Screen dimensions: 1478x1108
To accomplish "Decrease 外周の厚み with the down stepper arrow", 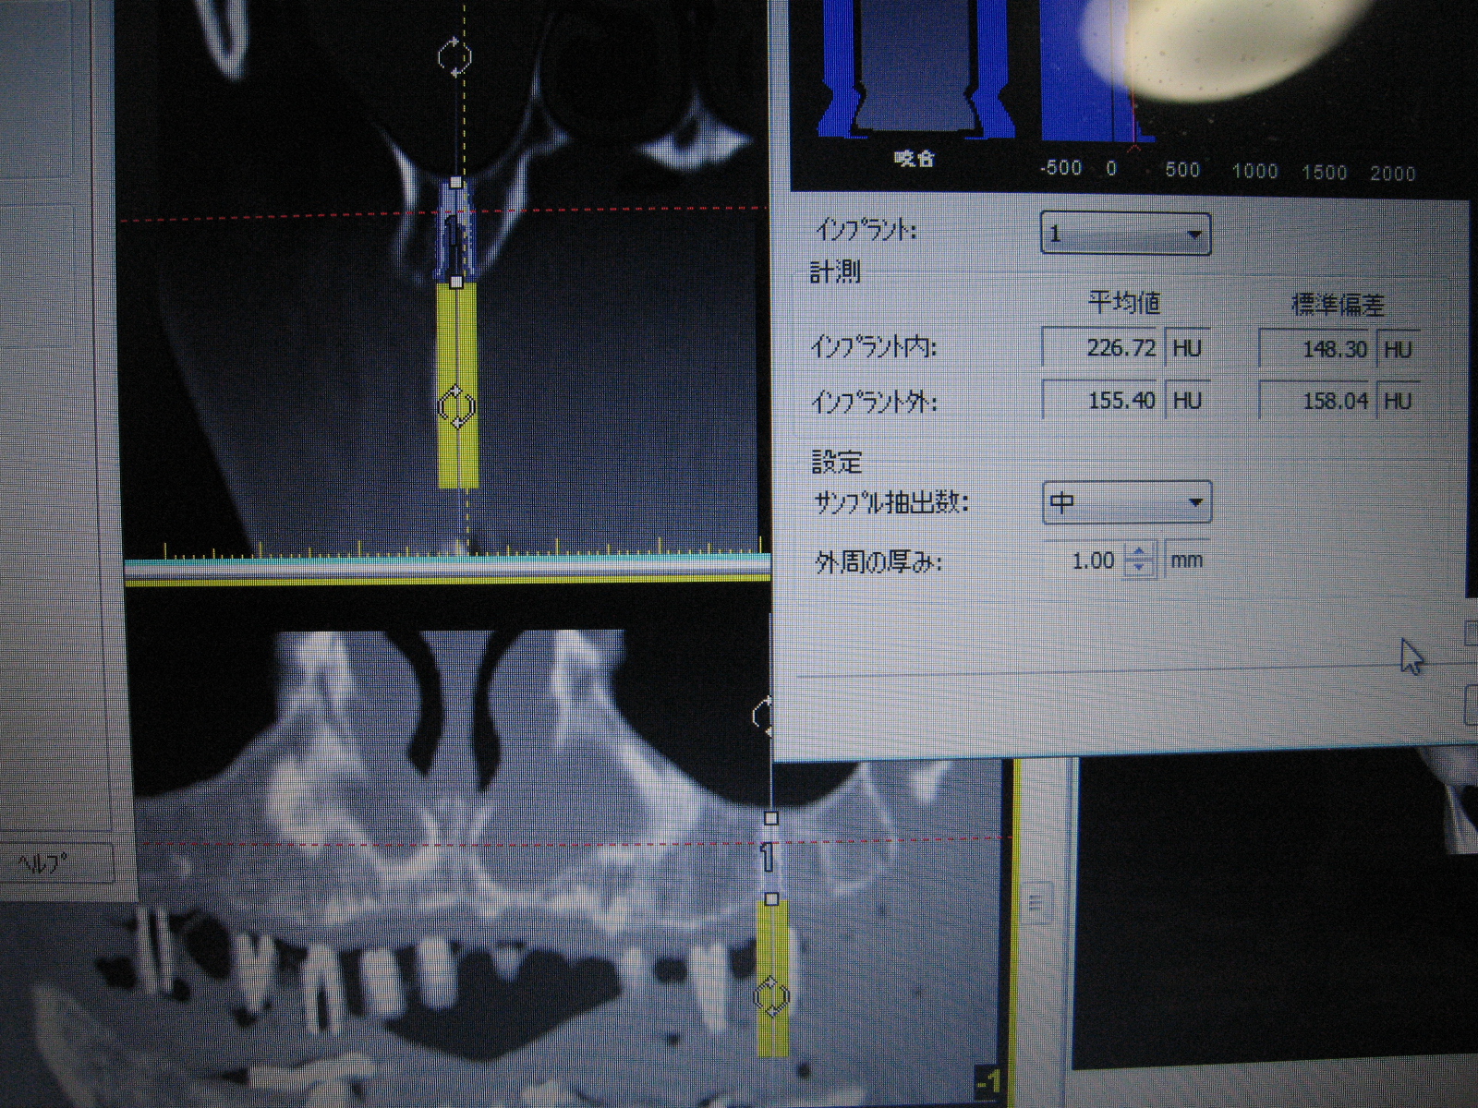I will click(x=1139, y=569).
